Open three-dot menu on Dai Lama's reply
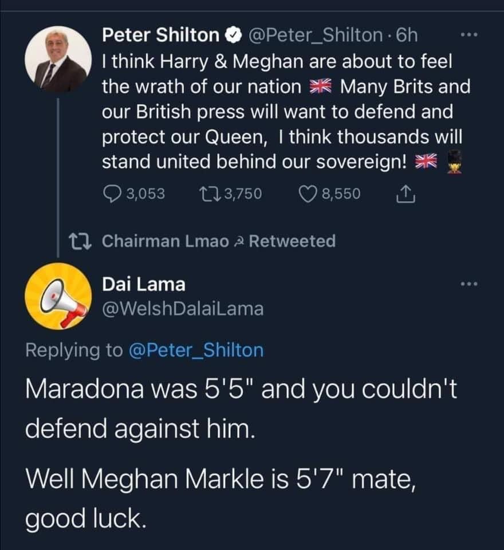Viewport: 504px width, 550px height. click(x=469, y=284)
